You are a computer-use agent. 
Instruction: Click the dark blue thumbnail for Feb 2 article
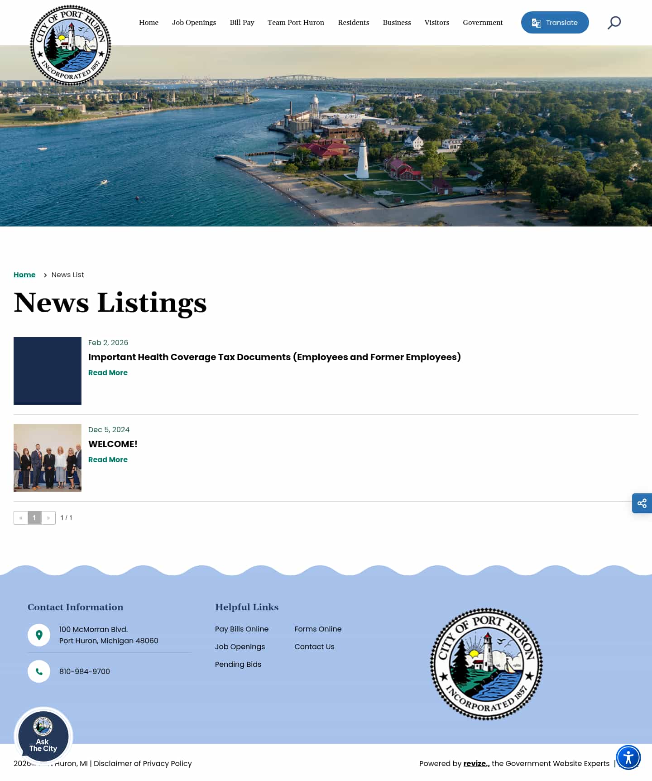click(48, 371)
